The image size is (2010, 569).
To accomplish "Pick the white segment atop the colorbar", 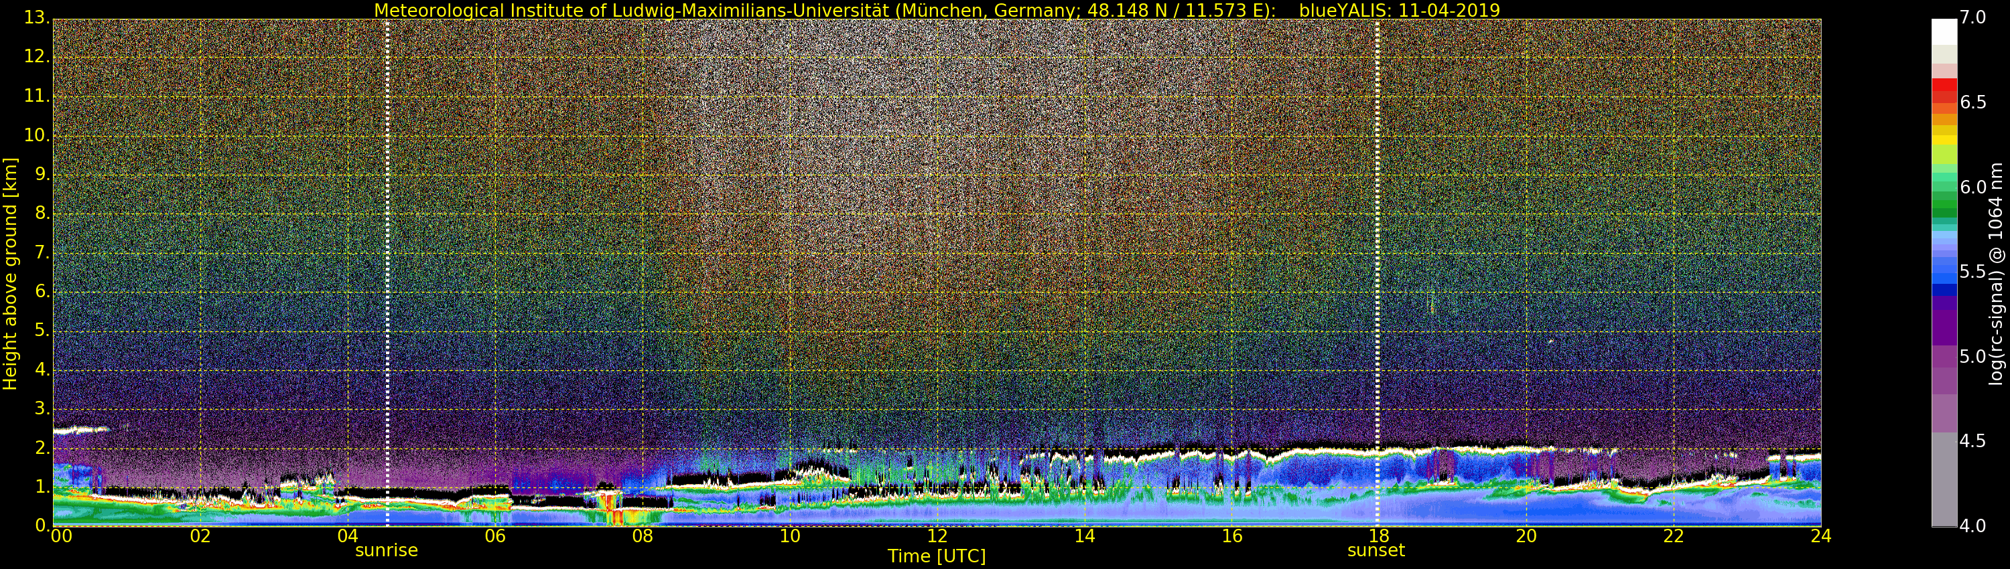I will click(1944, 32).
